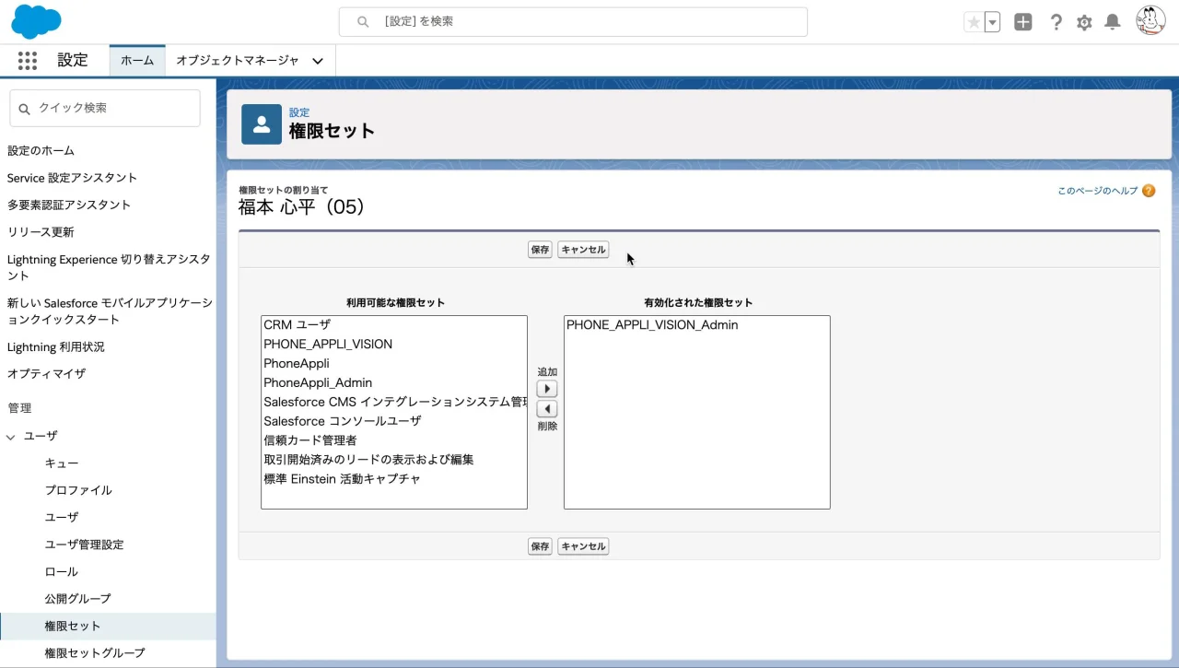Open the ユーザ child item in the sidebar
The image size is (1179, 668).
pyautogui.click(x=62, y=518)
